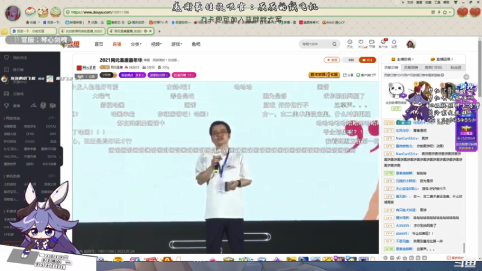Viewport: 482px width, 271px height.
Task: Click the purple 超级粉丝团 badge button
Action: coord(158,75)
